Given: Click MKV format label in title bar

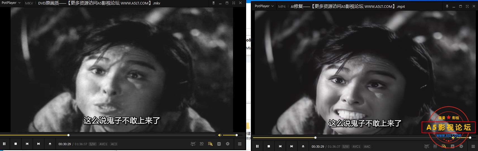Looking at the screenshot, I should (29, 3).
